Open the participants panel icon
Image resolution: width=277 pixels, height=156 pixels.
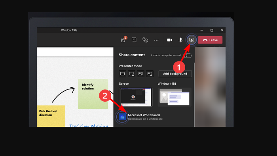[123, 40]
